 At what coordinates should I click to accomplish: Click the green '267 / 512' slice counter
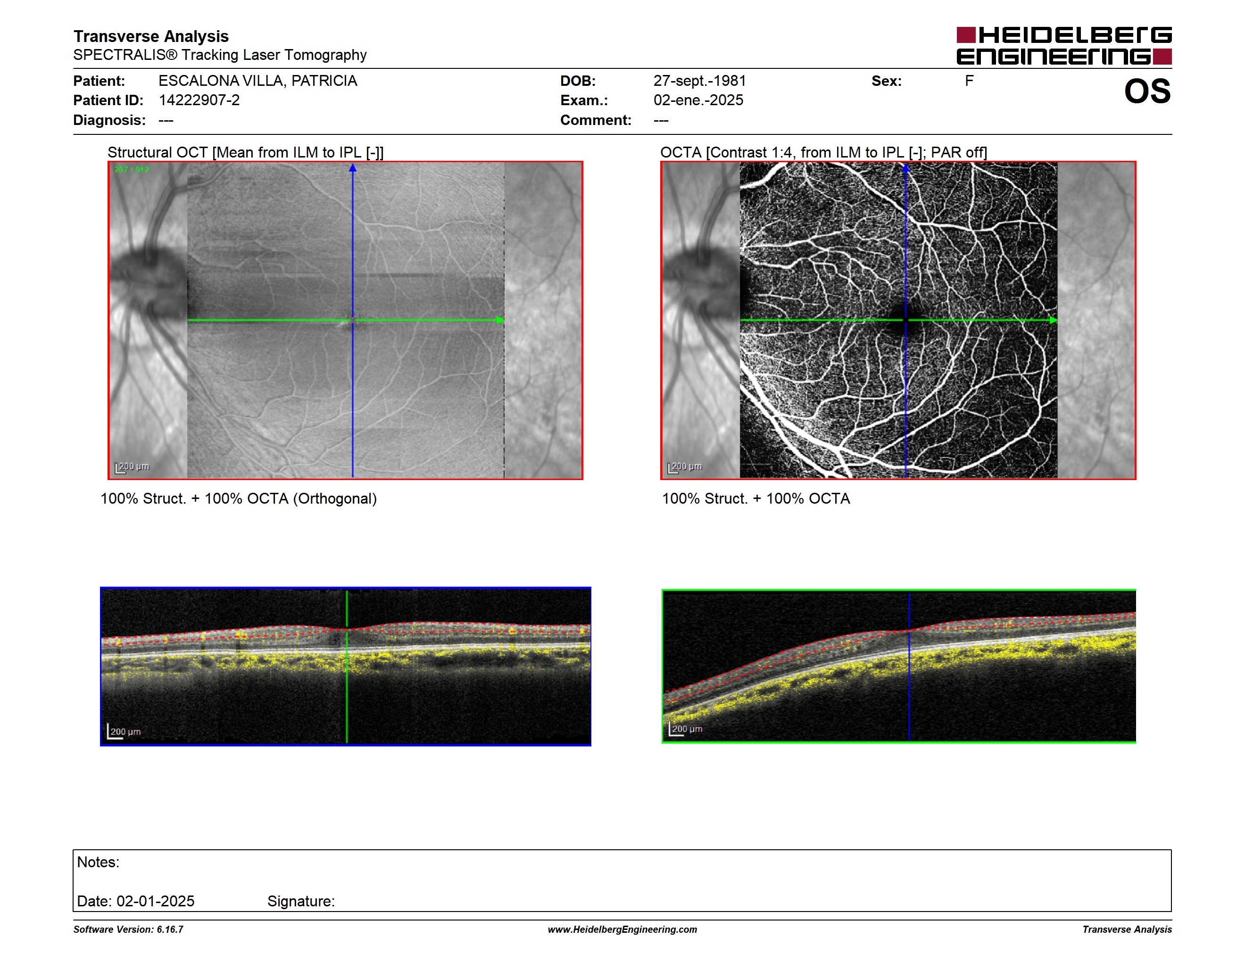tap(132, 169)
